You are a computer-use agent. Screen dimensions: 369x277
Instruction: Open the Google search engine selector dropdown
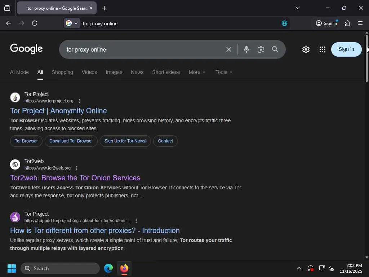point(72,23)
